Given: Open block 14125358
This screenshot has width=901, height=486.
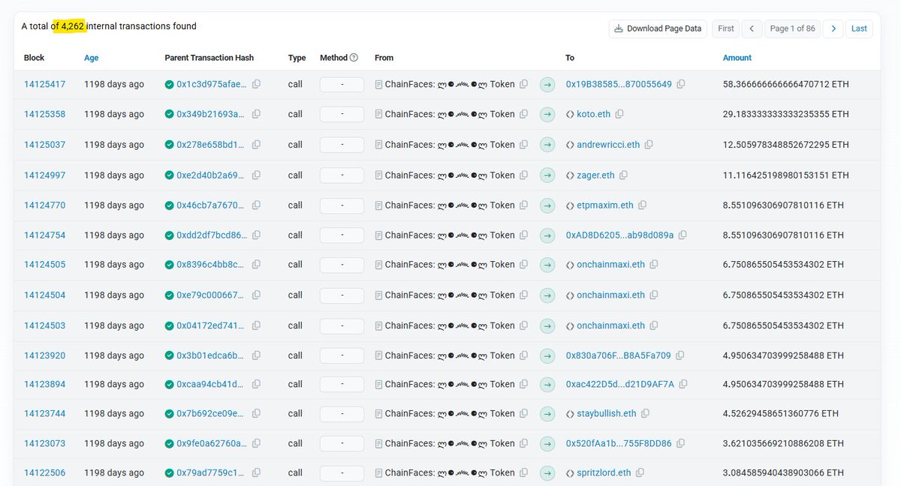Looking at the screenshot, I should (44, 114).
